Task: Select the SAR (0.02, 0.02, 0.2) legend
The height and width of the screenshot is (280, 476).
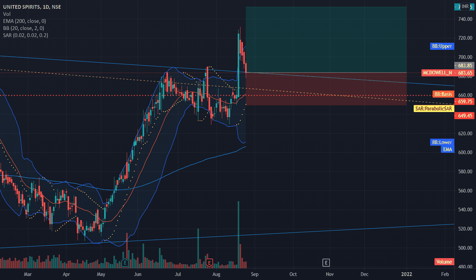Action: coord(26,35)
